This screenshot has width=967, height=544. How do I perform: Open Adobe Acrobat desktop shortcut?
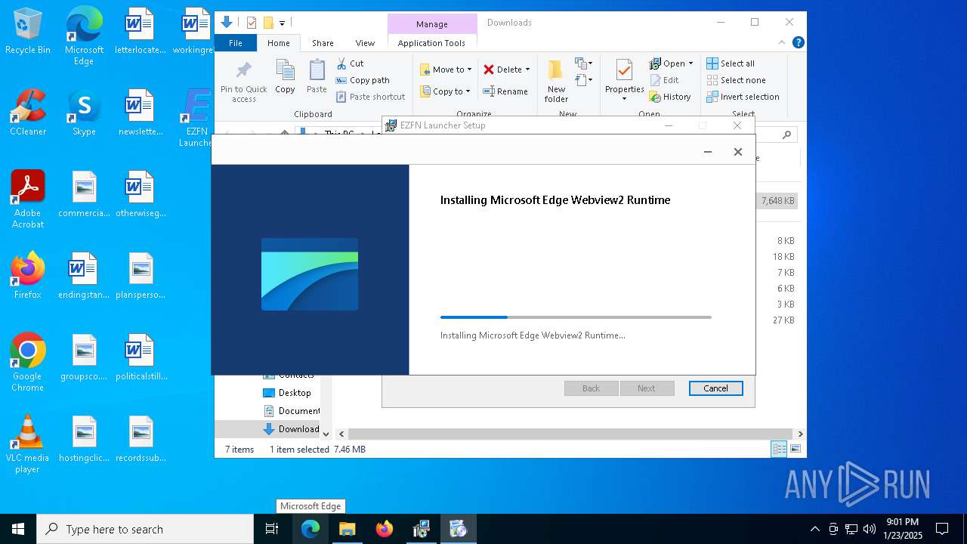tap(28, 199)
